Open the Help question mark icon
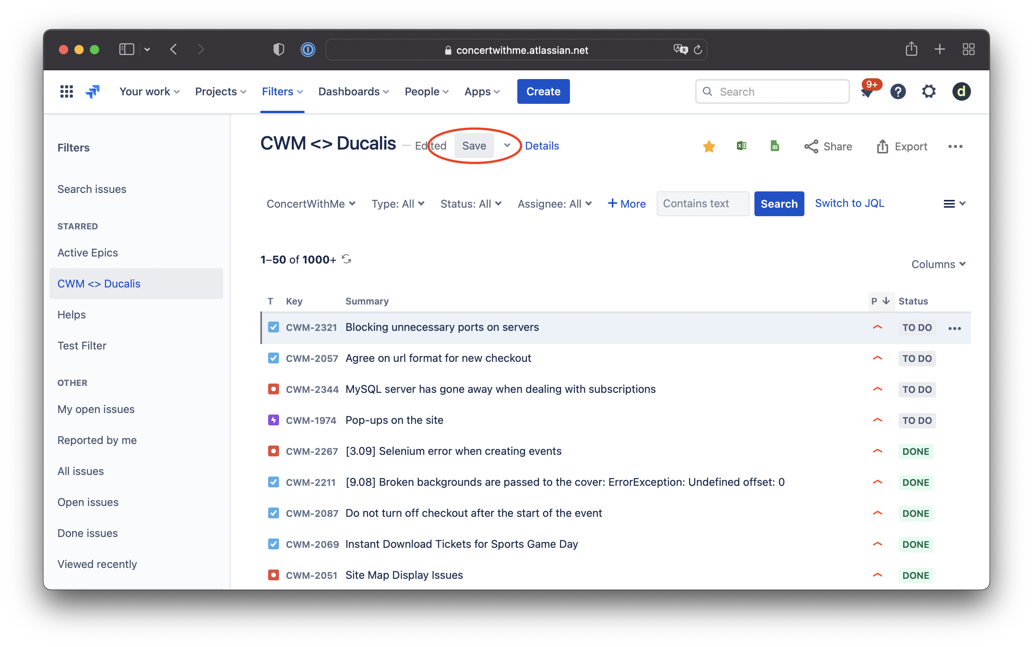Screen dimensions: 1033x647 (x=898, y=91)
